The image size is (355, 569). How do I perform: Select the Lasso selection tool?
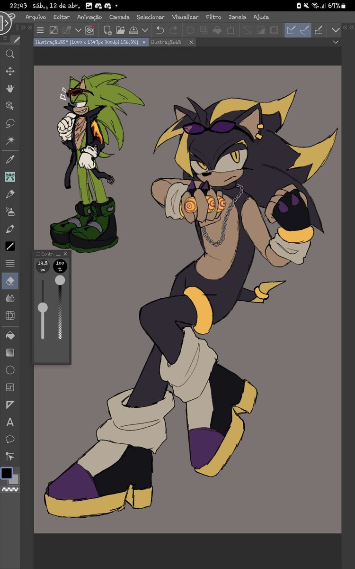(x=9, y=123)
